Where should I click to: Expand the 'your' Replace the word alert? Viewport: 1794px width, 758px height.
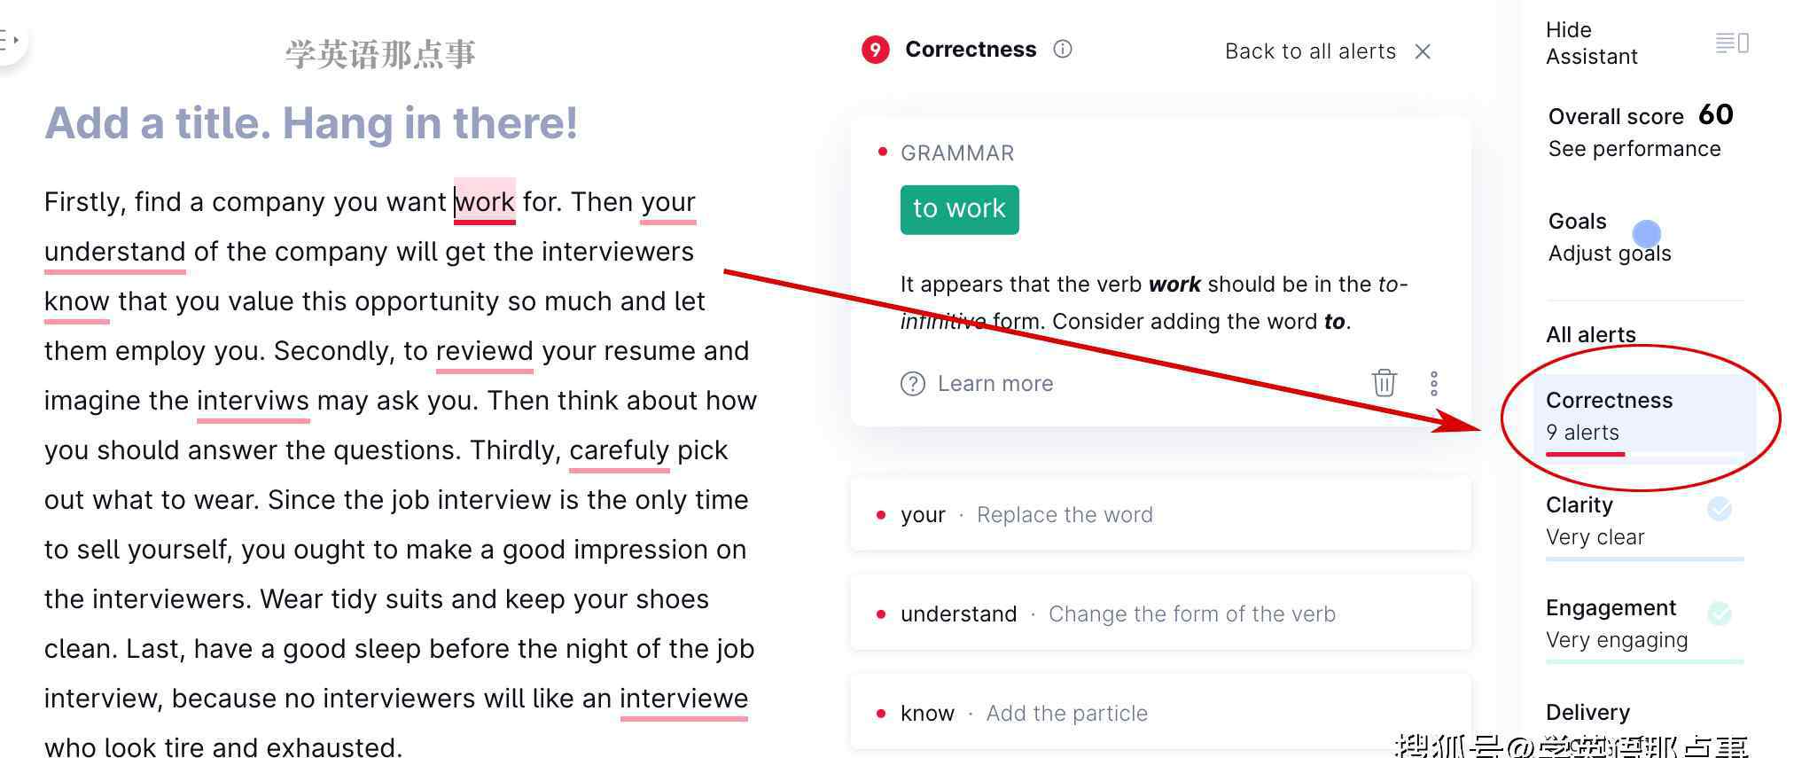(1159, 515)
